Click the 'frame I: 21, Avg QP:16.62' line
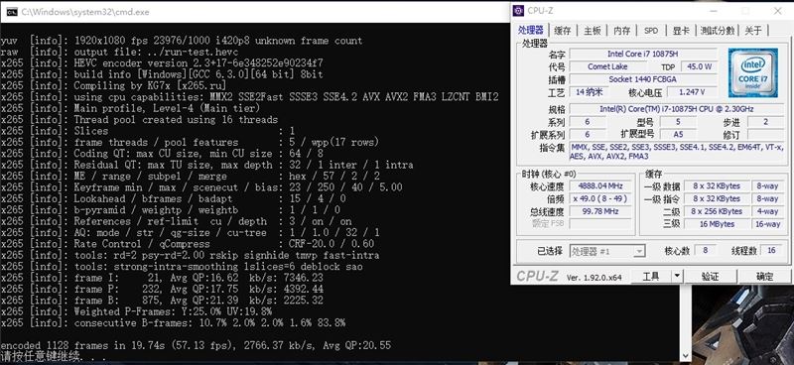The width and height of the screenshot is (794, 365). pyautogui.click(x=162, y=278)
